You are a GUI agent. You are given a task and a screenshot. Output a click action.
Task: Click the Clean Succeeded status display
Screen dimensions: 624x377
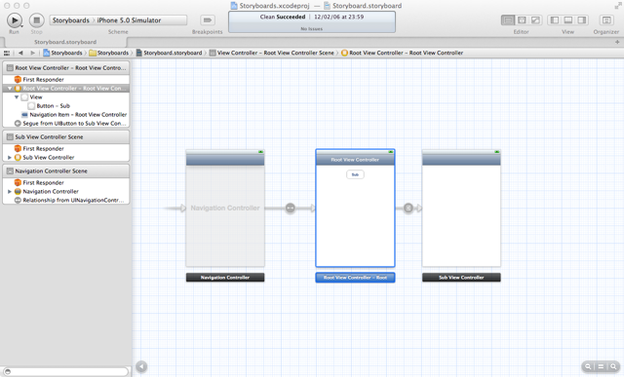[312, 21]
